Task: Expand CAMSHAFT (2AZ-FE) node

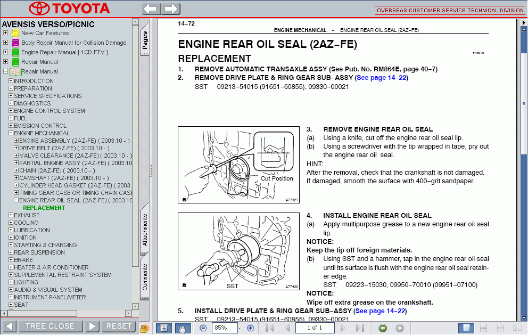Action: click(x=16, y=177)
